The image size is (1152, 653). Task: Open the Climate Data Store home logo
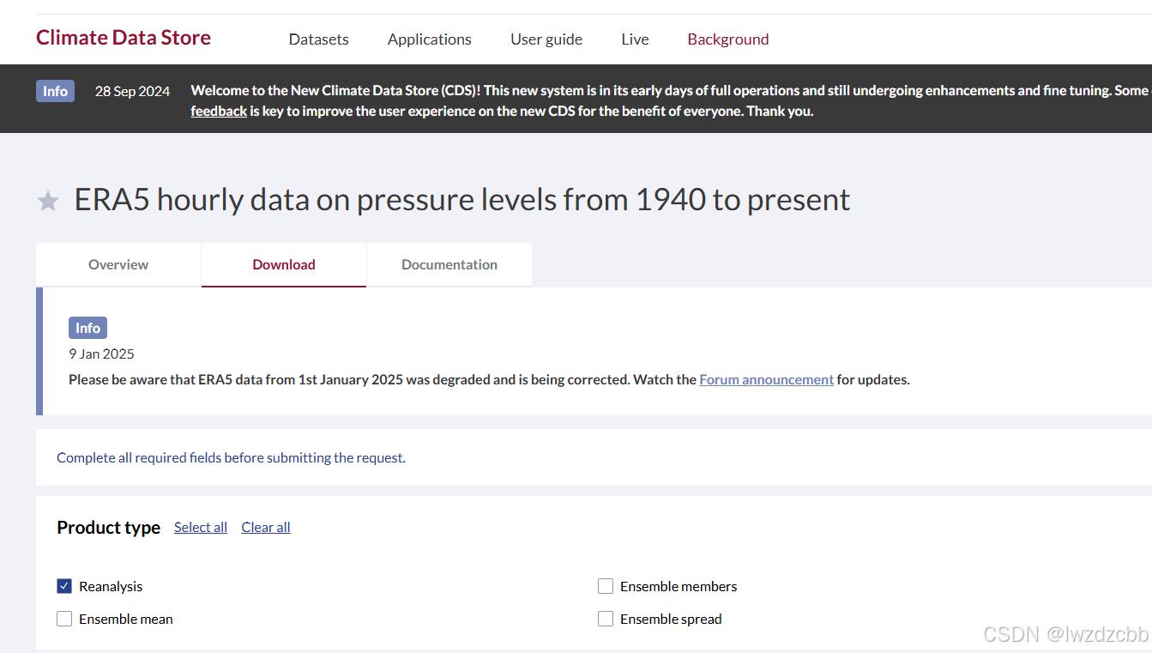click(x=124, y=38)
